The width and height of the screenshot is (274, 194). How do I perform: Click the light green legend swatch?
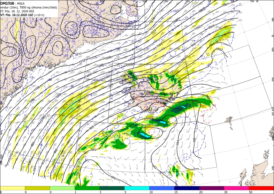62,188
